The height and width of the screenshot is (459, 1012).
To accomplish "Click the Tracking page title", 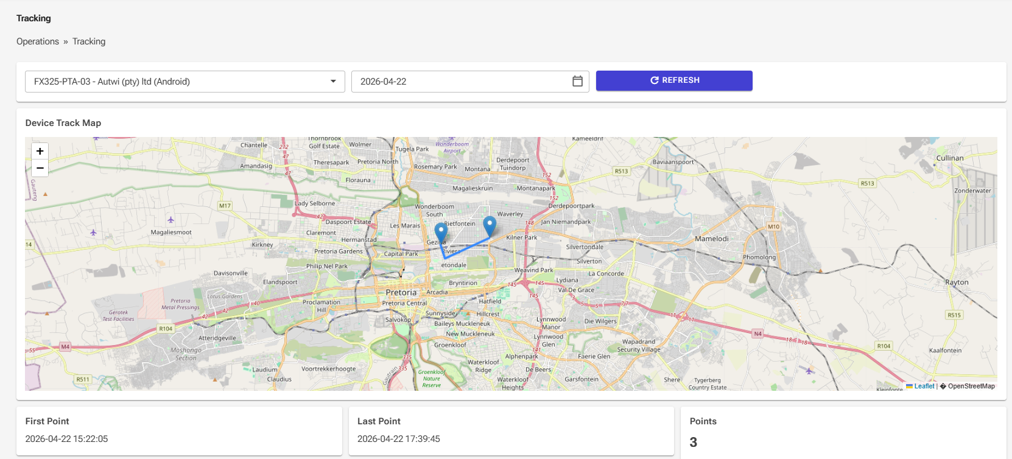I will click(33, 18).
